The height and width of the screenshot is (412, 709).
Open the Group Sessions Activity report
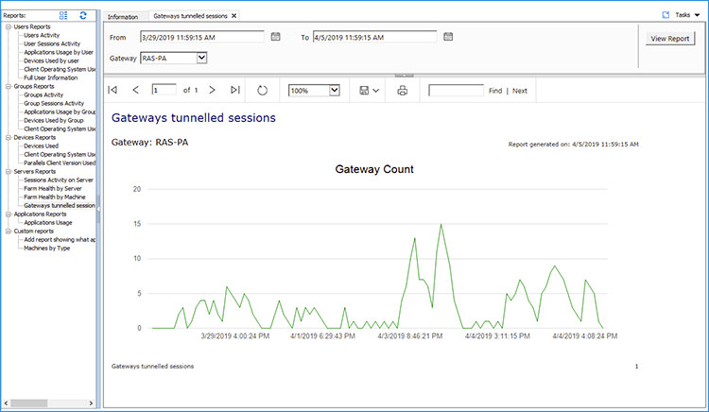click(x=54, y=103)
